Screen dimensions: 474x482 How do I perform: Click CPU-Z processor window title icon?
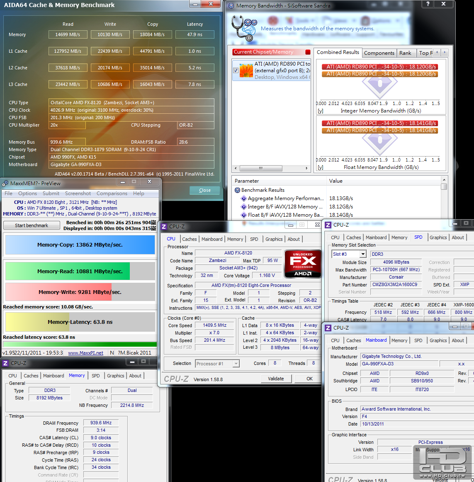pos(164,227)
